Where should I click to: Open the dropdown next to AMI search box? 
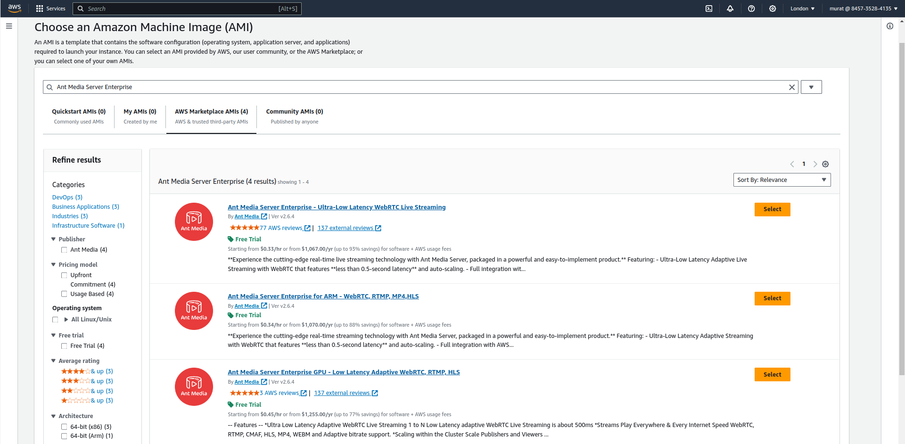point(811,87)
